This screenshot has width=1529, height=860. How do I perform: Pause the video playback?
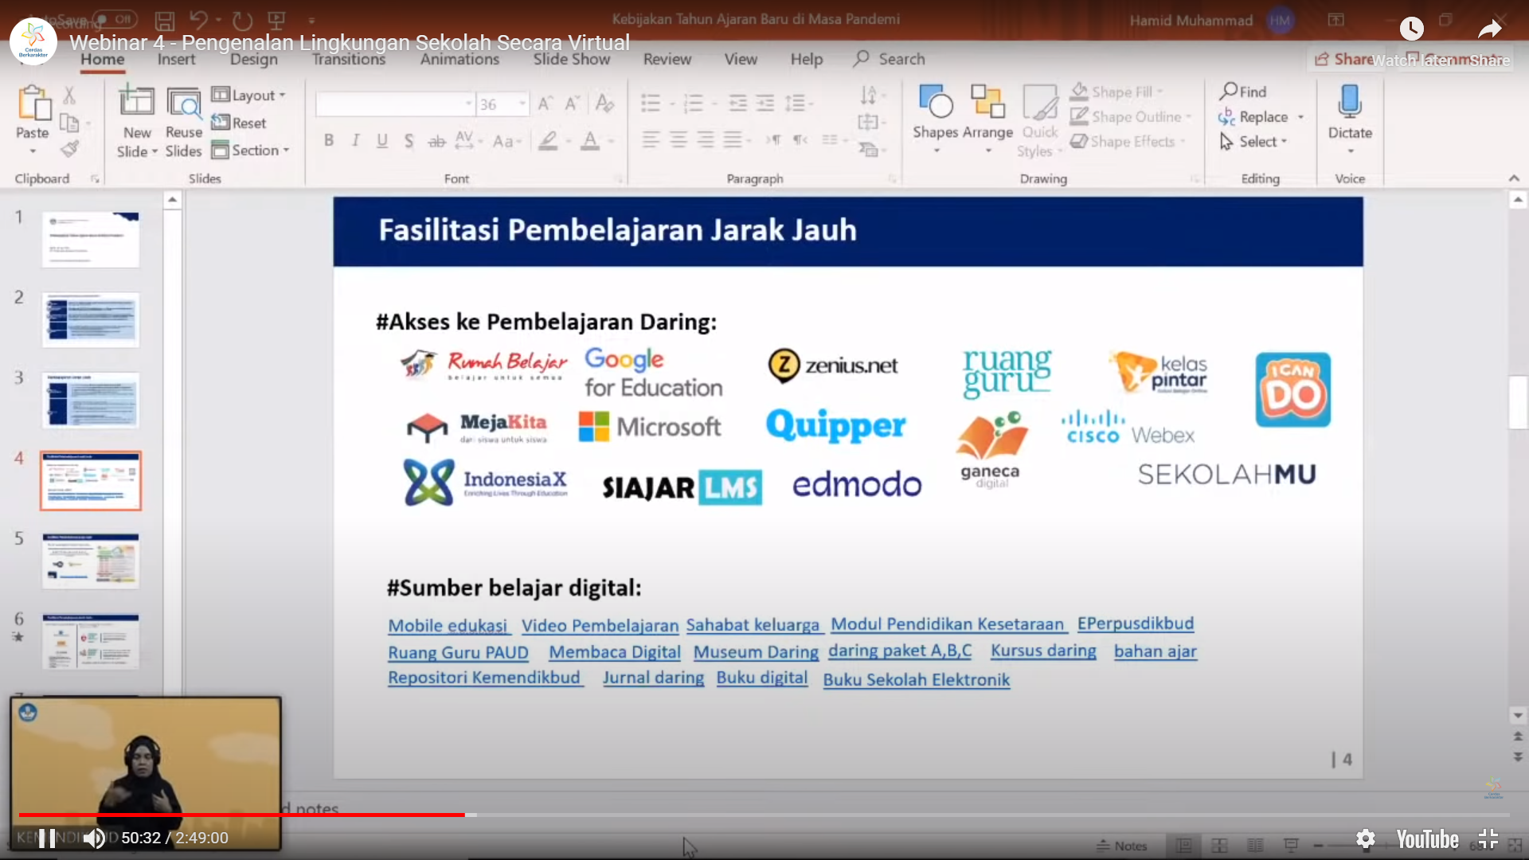tap(47, 838)
